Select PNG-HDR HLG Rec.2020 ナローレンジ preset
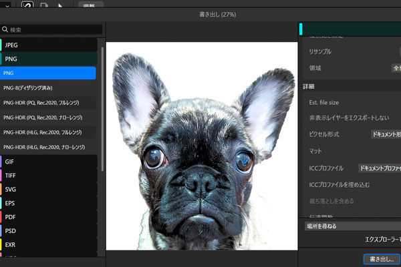401x267 pixels. 48,147
